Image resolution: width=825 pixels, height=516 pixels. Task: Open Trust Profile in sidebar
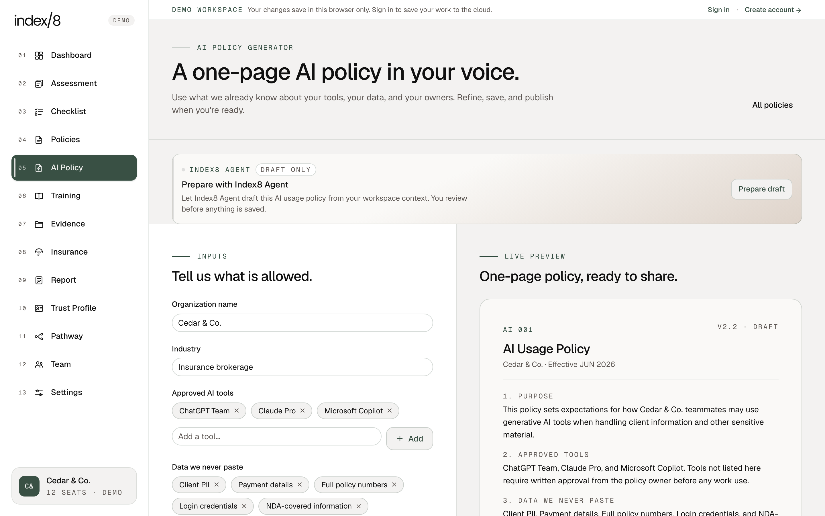pos(74,308)
